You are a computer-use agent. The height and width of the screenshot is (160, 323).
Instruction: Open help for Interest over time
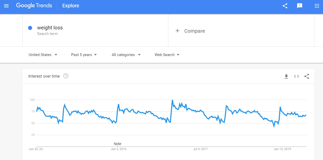tap(66, 76)
